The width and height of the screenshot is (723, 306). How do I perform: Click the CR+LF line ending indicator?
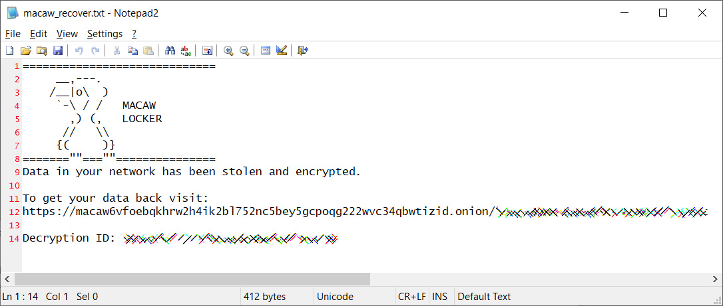tap(412, 297)
